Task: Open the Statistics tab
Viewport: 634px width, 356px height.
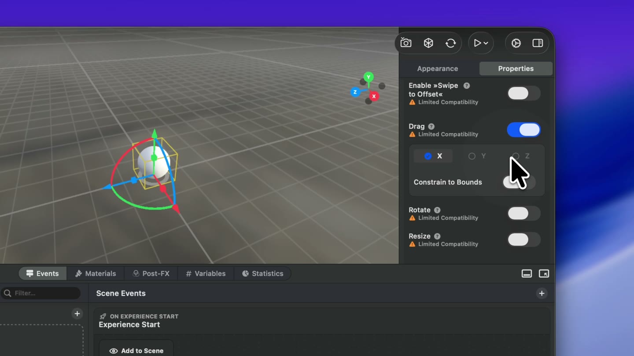Action: pyautogui.click(x=262, y=273)
